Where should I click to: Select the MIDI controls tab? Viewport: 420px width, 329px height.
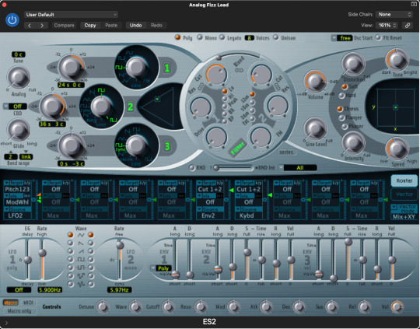(28, 303)
